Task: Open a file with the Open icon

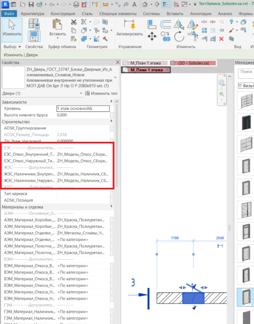Action: coord(23,4)
